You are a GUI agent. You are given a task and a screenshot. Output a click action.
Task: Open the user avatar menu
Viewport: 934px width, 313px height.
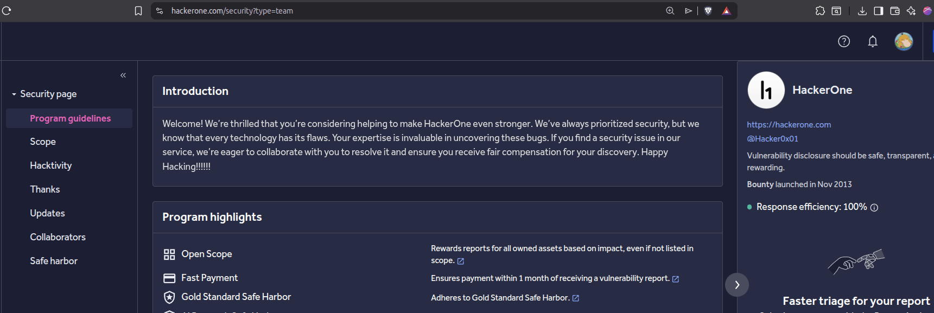904,41
